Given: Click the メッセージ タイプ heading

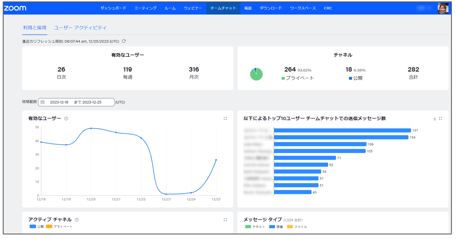Looking at the screenshot, I should 263,220.
